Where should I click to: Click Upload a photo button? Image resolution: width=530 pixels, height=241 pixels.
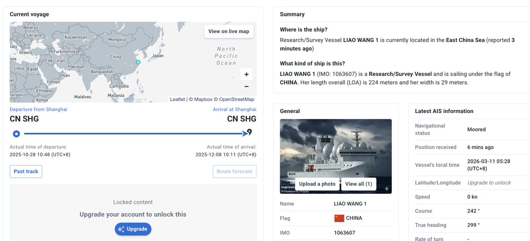317,184
